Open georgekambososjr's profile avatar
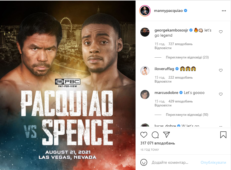The image size is (231, 170). point(145,32)
